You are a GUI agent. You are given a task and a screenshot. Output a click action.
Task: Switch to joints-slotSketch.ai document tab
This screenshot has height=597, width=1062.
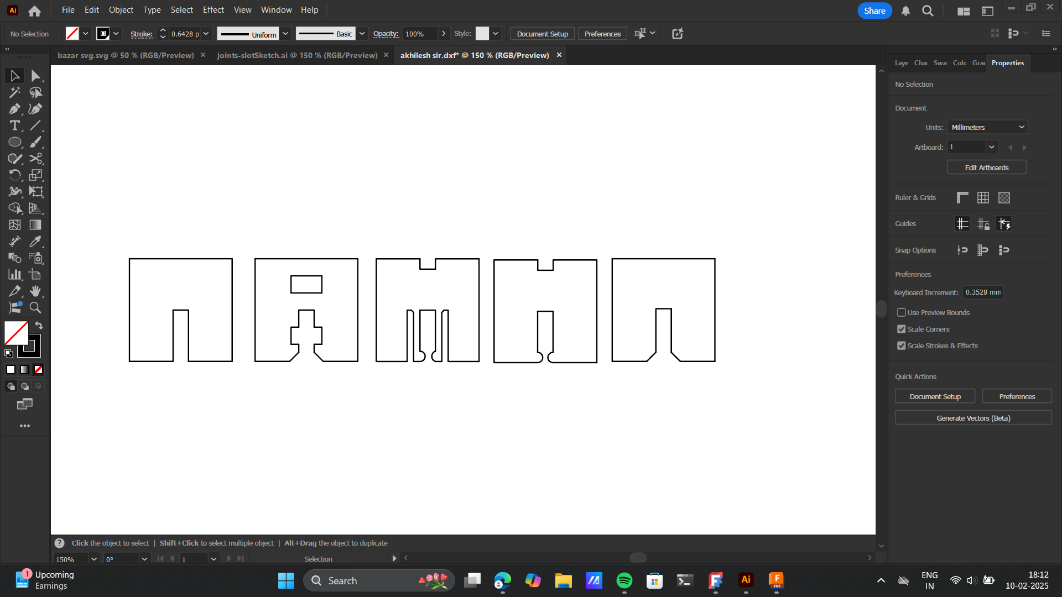[297, 55]
